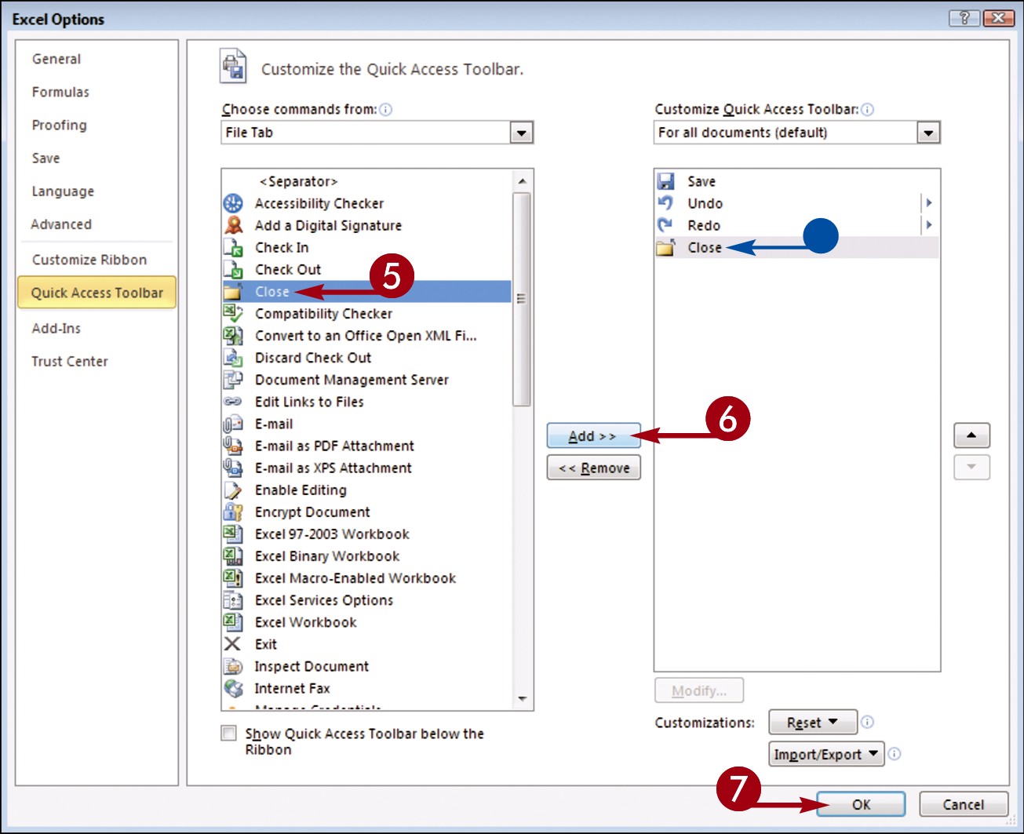
Task: Select Close in the Quick Access list
Action: click(796, 247)
